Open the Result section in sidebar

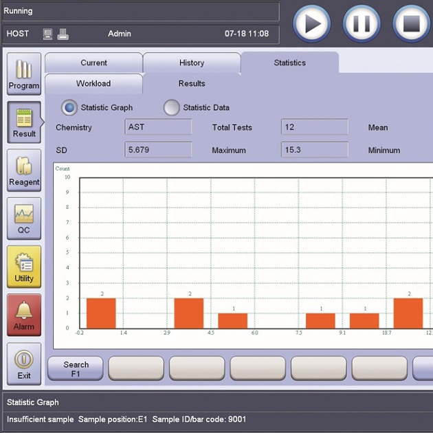(x=24, y=122)
